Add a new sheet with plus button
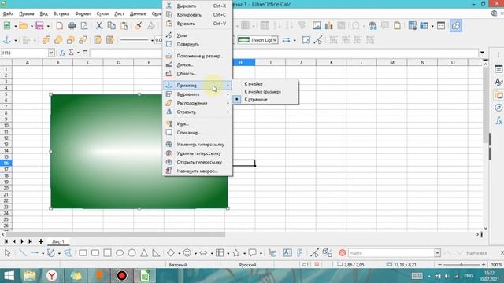The width and height of the screenshot is (504, 283). [x=41, y=241]
